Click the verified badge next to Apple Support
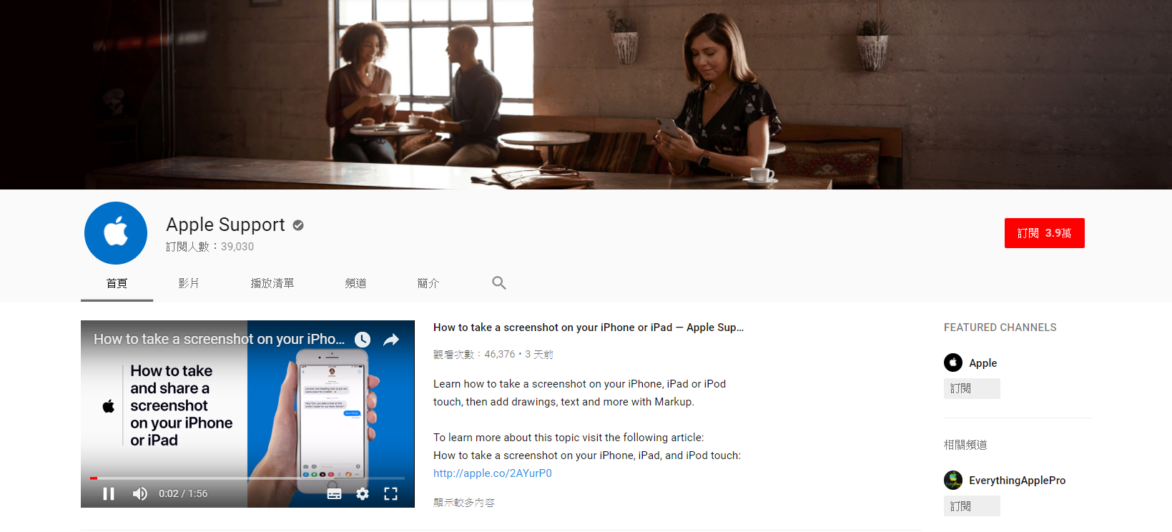The image size is (1172, 532). click(298, 225)
